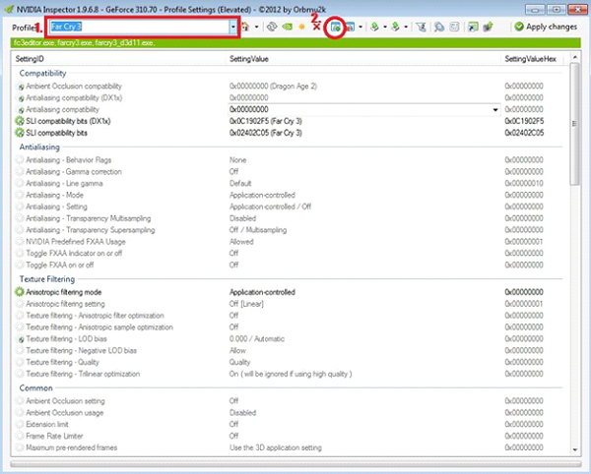Screen dimensions: 591x474
Task: Select the Extension limit row
Action: [x=291, y=425]
